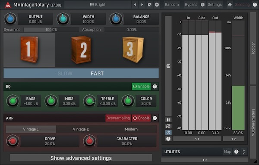259x165 pixels.
Task: Click the randomize dice icon
Action: (149, 5)
